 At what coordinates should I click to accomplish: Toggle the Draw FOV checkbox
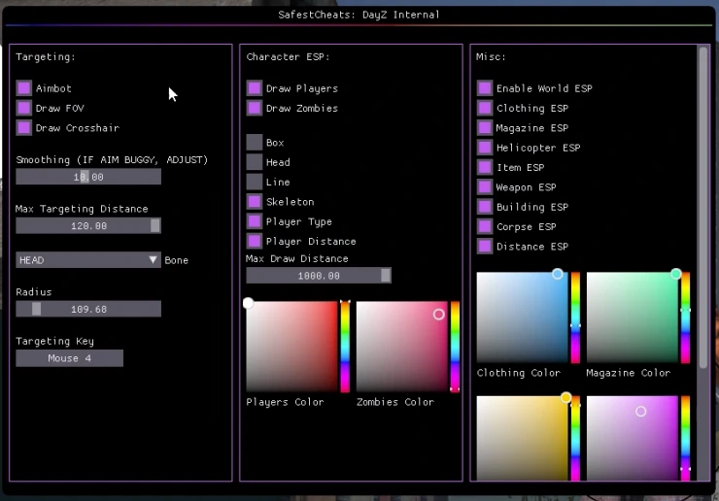click(x=24, y=108)
